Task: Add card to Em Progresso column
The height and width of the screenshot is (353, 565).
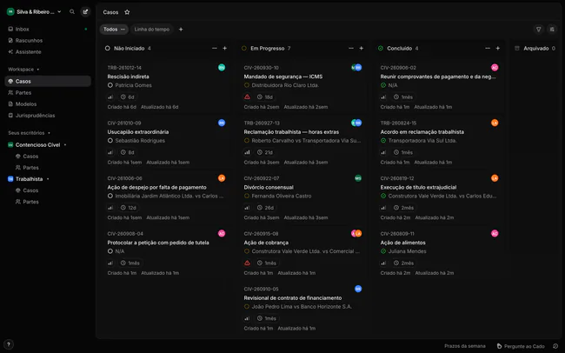Action: 361,49
